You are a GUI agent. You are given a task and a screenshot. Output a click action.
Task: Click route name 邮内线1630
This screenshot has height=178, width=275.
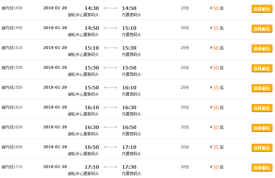pos(12,127)
